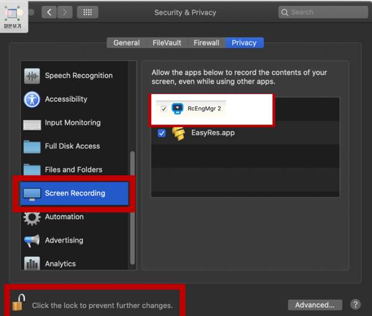Click the Speech Recognition waveform icon
The height and width of the screenshot is (316, 372).
pos(32,76)
